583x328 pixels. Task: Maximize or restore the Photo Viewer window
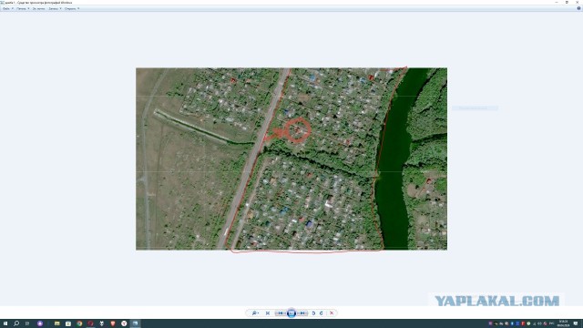[567, 2]
